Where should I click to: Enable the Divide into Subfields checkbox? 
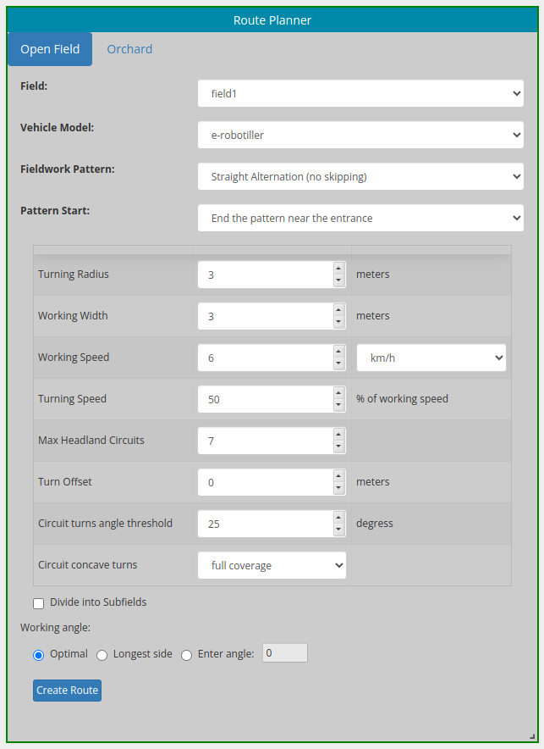tap(38, 602)
